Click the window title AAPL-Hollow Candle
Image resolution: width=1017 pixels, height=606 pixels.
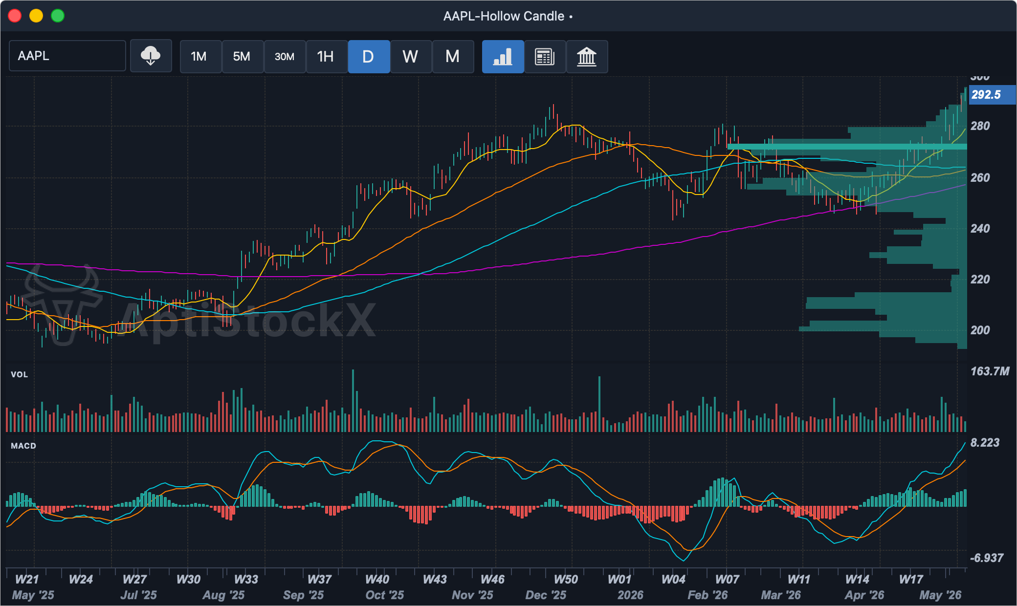[x=504, y=16]
